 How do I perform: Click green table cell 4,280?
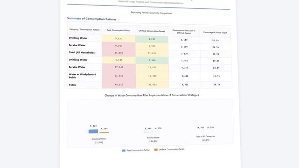pos(152,39)
